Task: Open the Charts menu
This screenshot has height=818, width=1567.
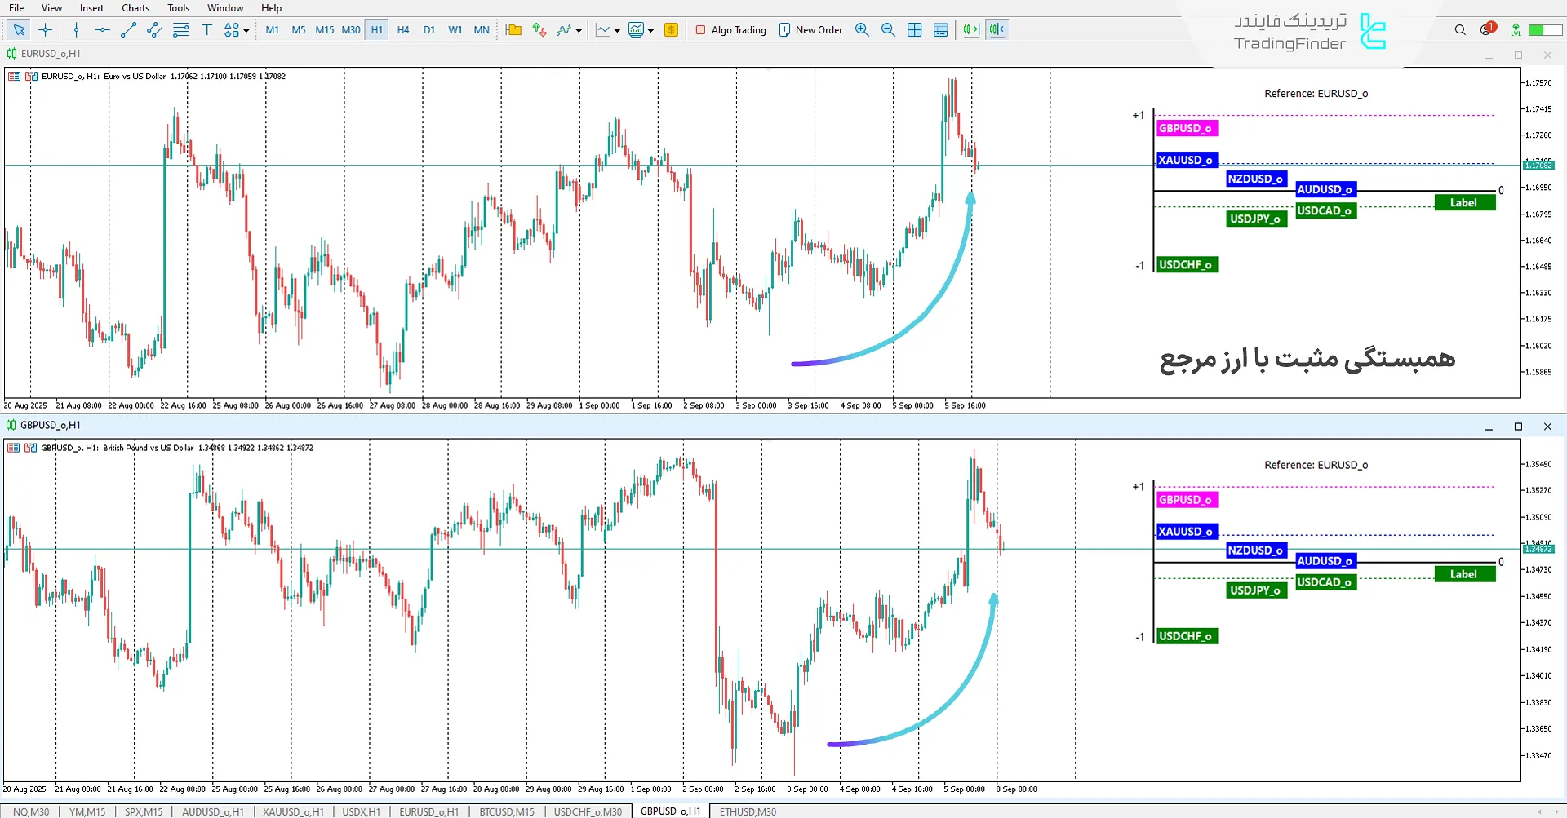Action: [135, 8]
